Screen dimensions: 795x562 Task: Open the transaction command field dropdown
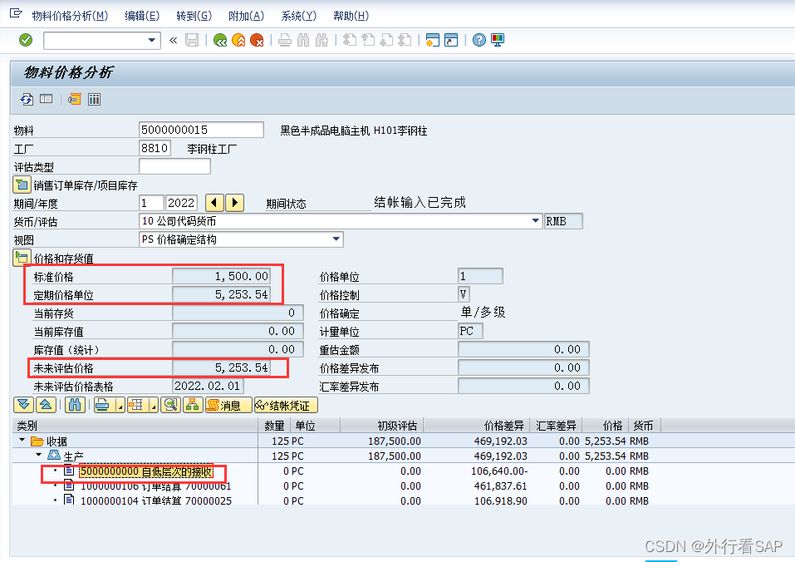tap(151, 40)
